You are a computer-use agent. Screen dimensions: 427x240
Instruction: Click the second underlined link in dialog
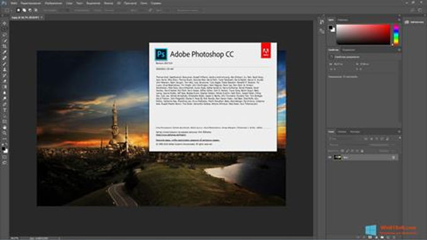click(x=187, y=140)
